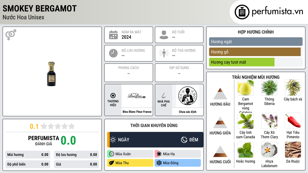This screenshot has height=173, width=308.
Task: Click the Cây bách xù note image
Action: point(293,88)
